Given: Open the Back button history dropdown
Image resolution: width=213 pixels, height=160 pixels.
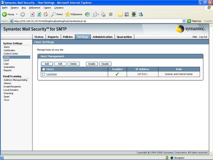Looking at the screenshot, I should [17, 14].
